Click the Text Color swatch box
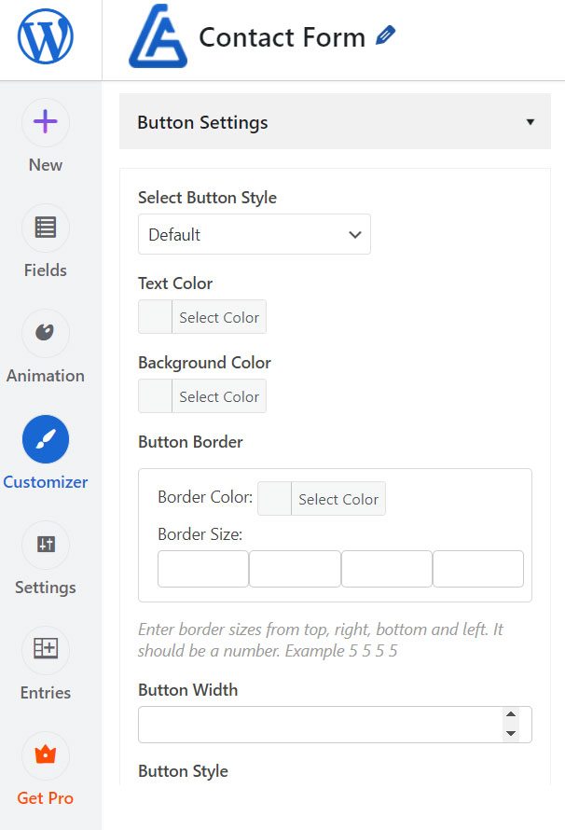Image resolution: width=565 pixels, height=830 pixels. [x=155, y=317]
